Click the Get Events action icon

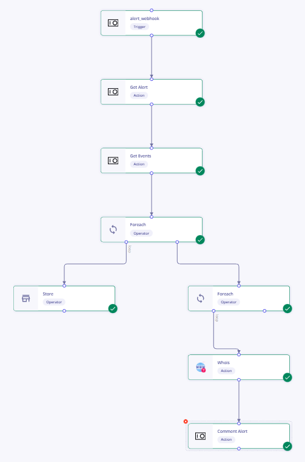coord(113,160)
